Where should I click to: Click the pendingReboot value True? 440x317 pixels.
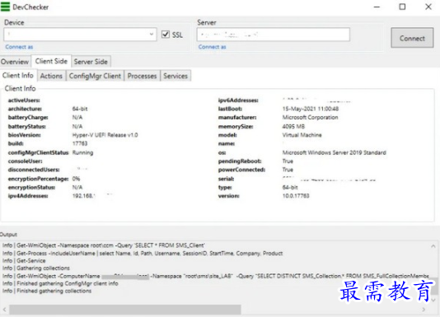coord(288,161)
